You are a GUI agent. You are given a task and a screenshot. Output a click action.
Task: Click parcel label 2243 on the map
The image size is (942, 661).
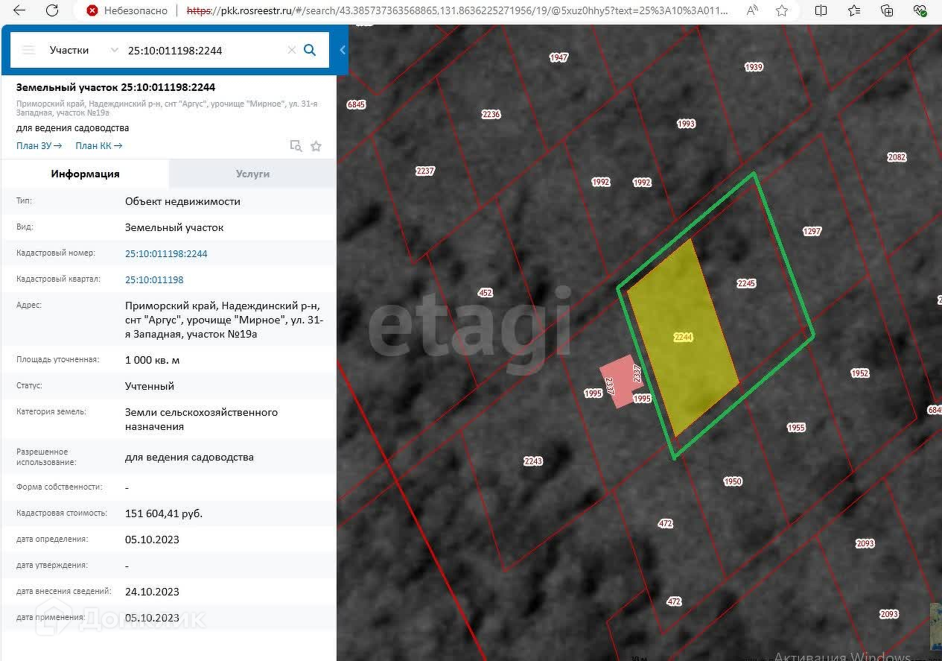pos(532,461)
